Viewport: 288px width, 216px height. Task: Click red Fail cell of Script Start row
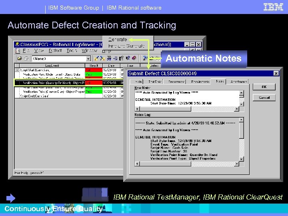tap(94, 70)
